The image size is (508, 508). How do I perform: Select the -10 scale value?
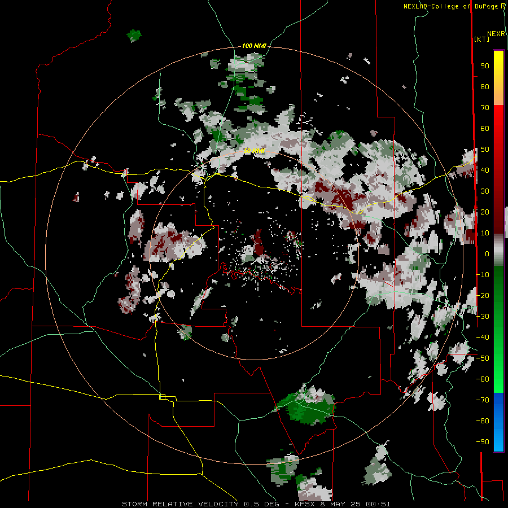tap(483, 275)
